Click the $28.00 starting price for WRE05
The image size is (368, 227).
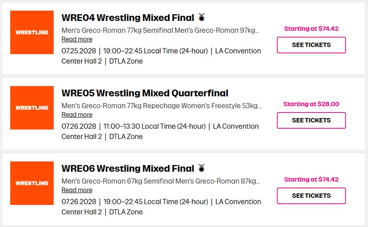(x=311, y=104)
